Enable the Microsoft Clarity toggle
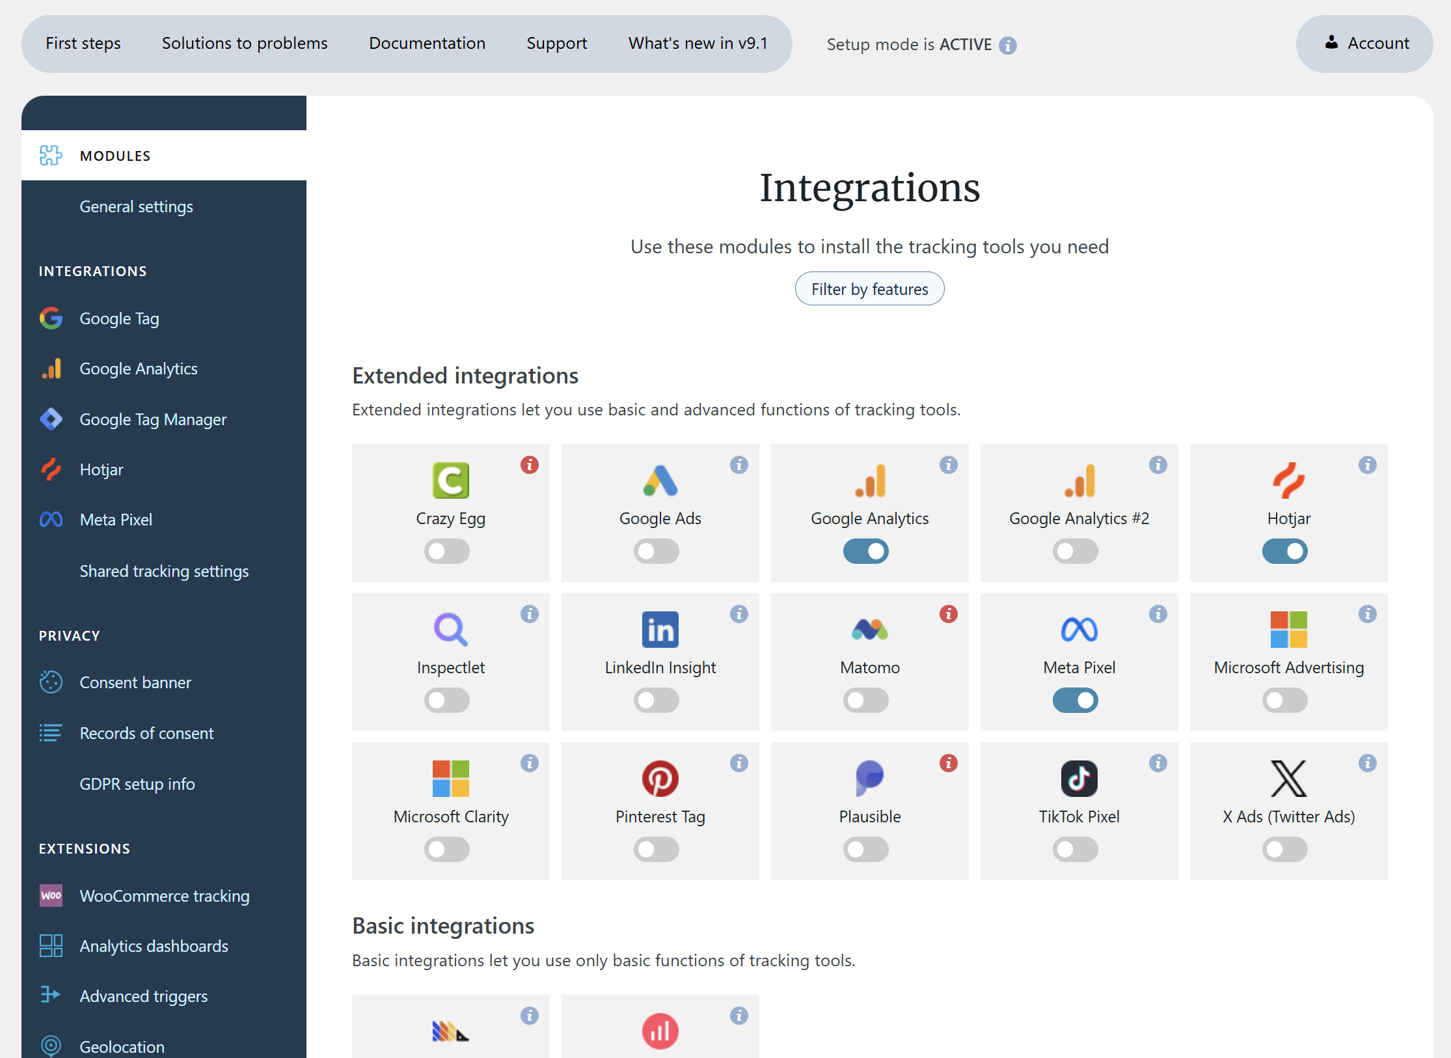Viewport: 1451px width, 1058px height. tap(447, 850)
